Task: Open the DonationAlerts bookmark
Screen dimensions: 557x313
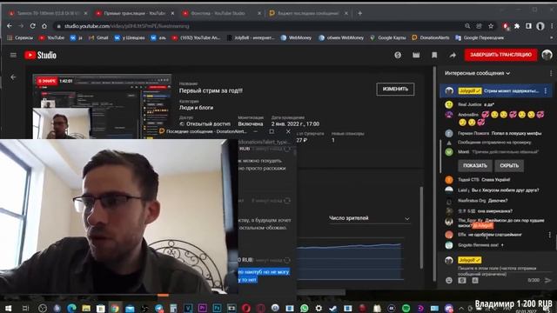Action: (431, 37)
